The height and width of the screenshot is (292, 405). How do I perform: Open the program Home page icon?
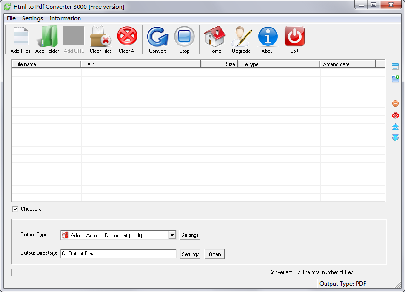click(214, 39)
